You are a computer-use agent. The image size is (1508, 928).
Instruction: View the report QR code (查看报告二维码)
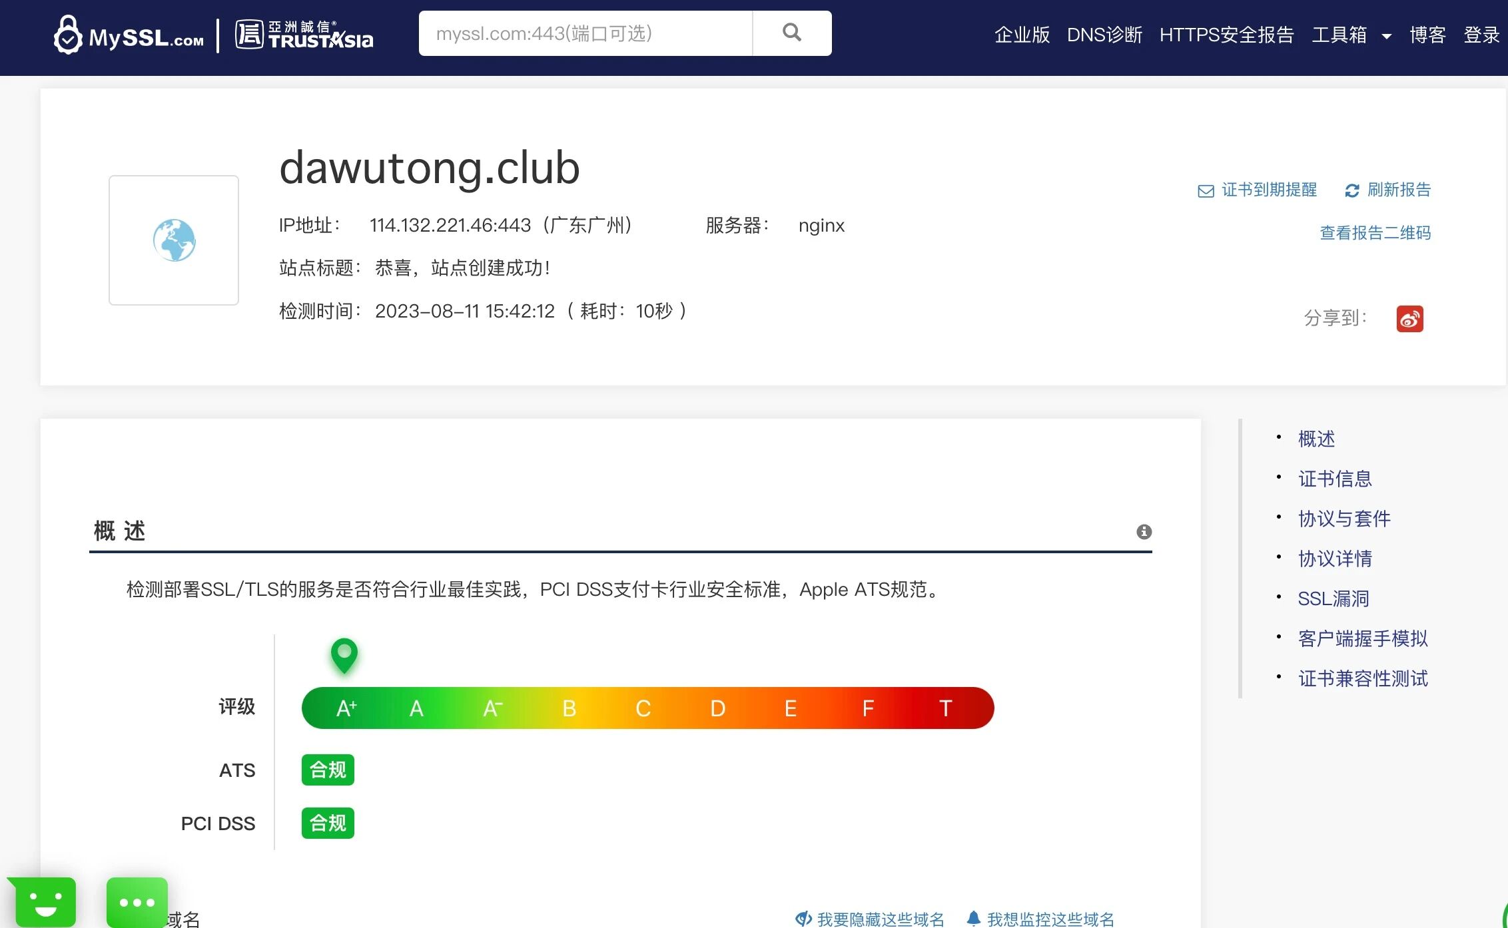(1375, 233)
